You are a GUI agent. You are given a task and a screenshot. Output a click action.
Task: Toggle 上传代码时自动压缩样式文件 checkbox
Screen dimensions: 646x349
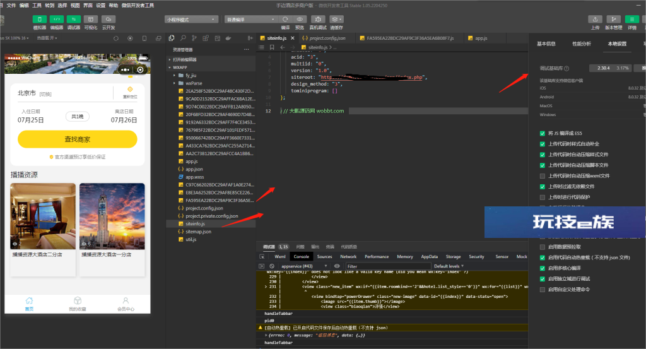coord(542,155)
